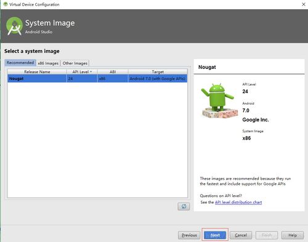308x242 pixels.
Task: Switch to the Recommended tab
Action: point(20,63)
